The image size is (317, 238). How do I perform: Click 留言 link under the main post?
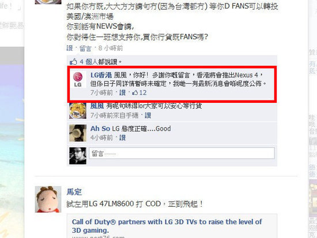tap(85, 49)
